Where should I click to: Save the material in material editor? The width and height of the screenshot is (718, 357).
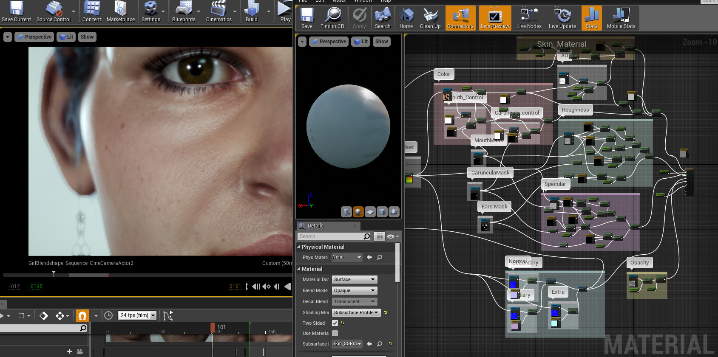[x=307, y=18]
